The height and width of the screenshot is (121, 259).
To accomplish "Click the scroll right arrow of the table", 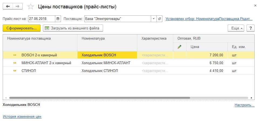I will (x=251, y=98).
